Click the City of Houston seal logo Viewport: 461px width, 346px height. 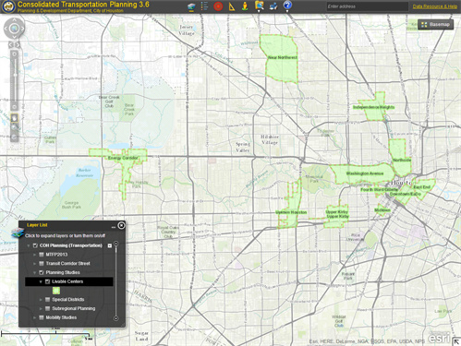click(x=8, y=6)
